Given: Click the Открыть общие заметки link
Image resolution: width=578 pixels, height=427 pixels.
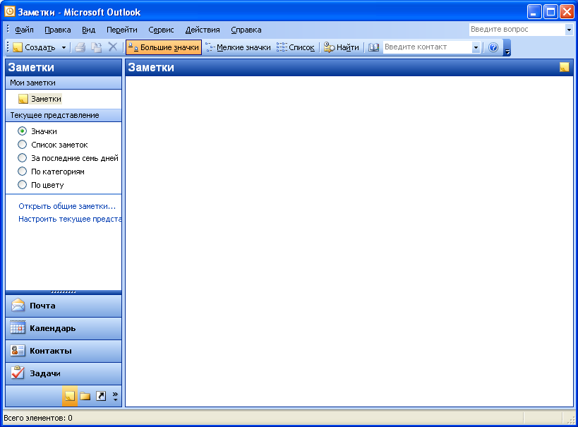Looking at the screenshot, I should coord(67,206).
